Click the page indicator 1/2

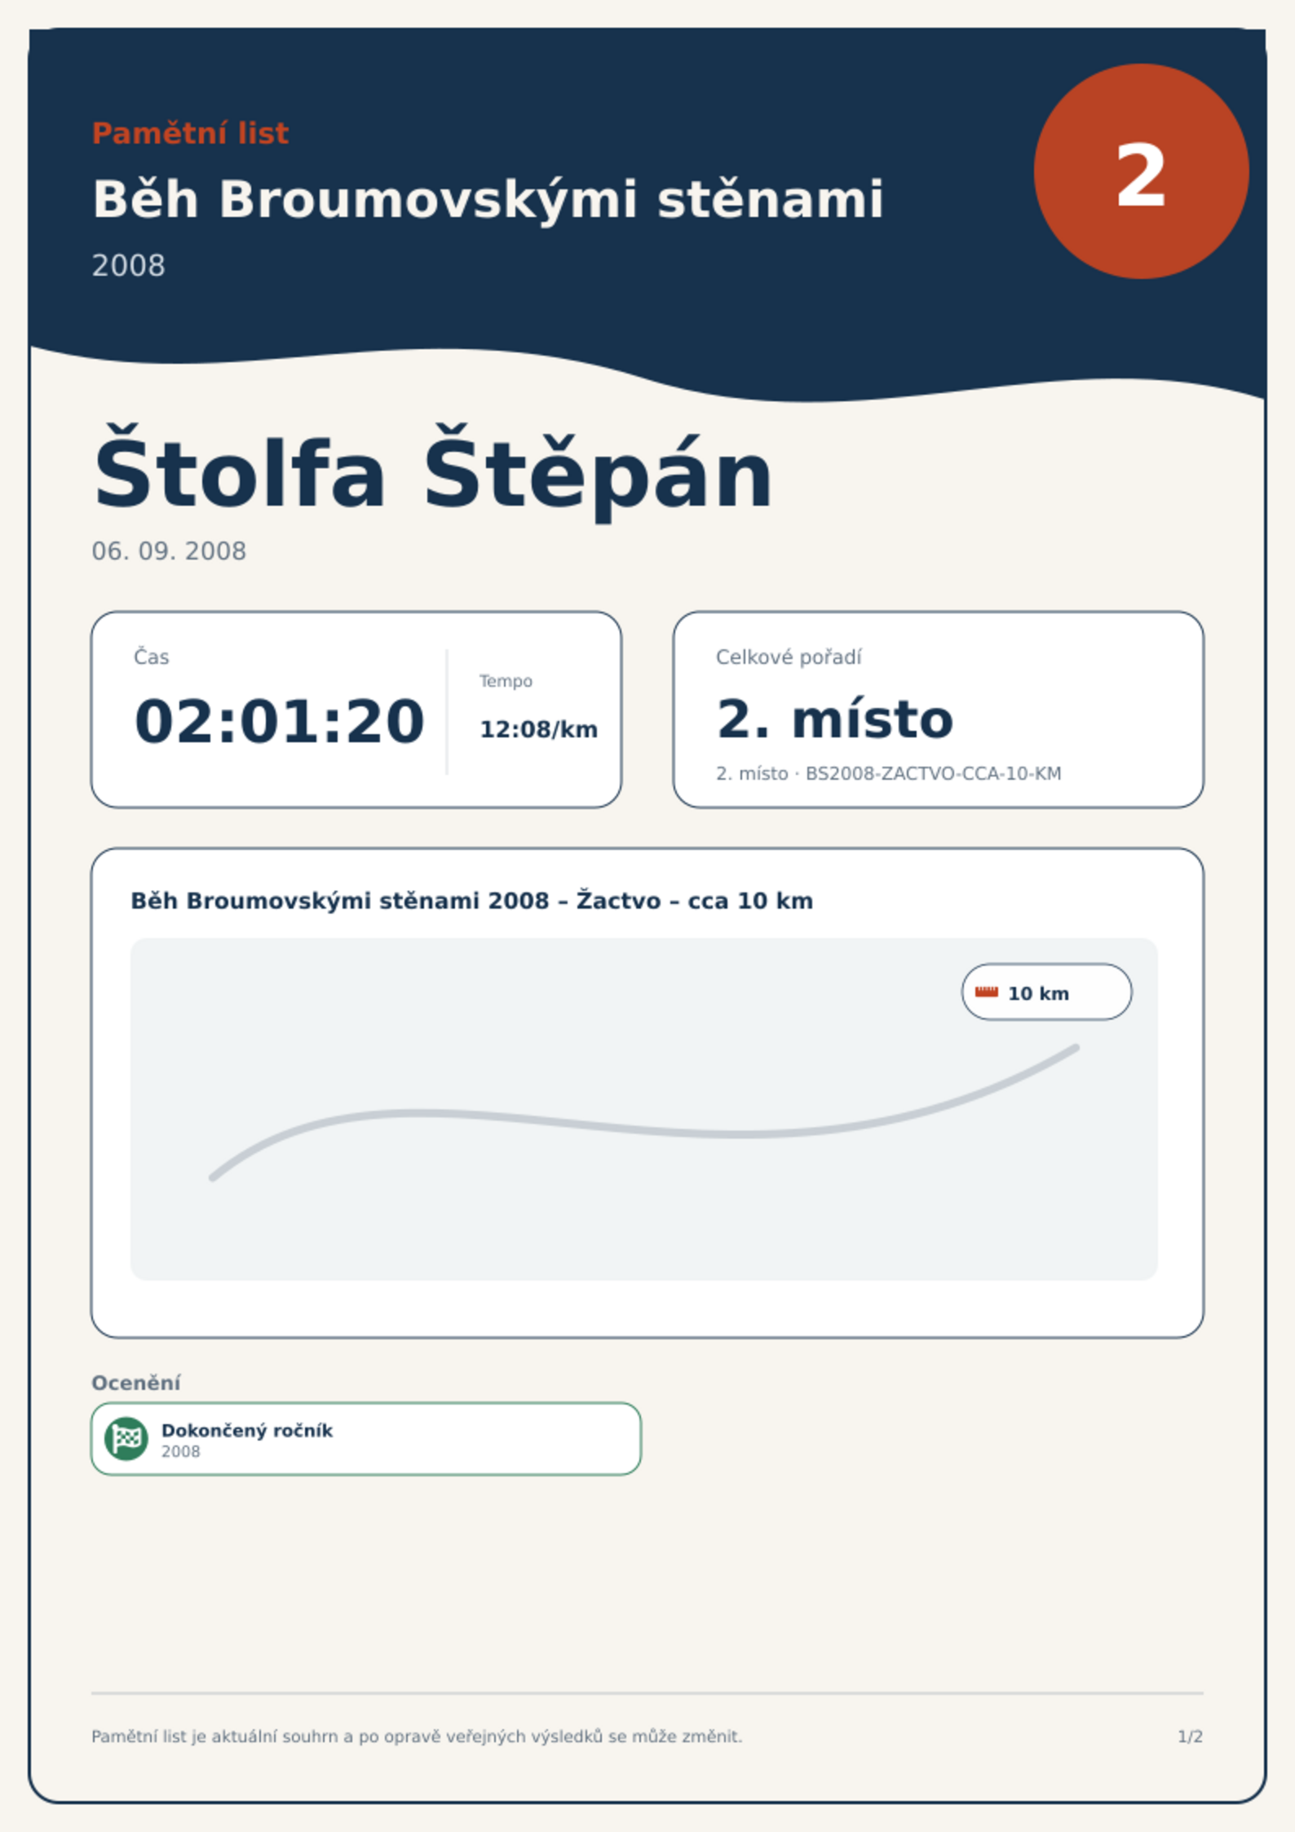tap(1190, 1737)
